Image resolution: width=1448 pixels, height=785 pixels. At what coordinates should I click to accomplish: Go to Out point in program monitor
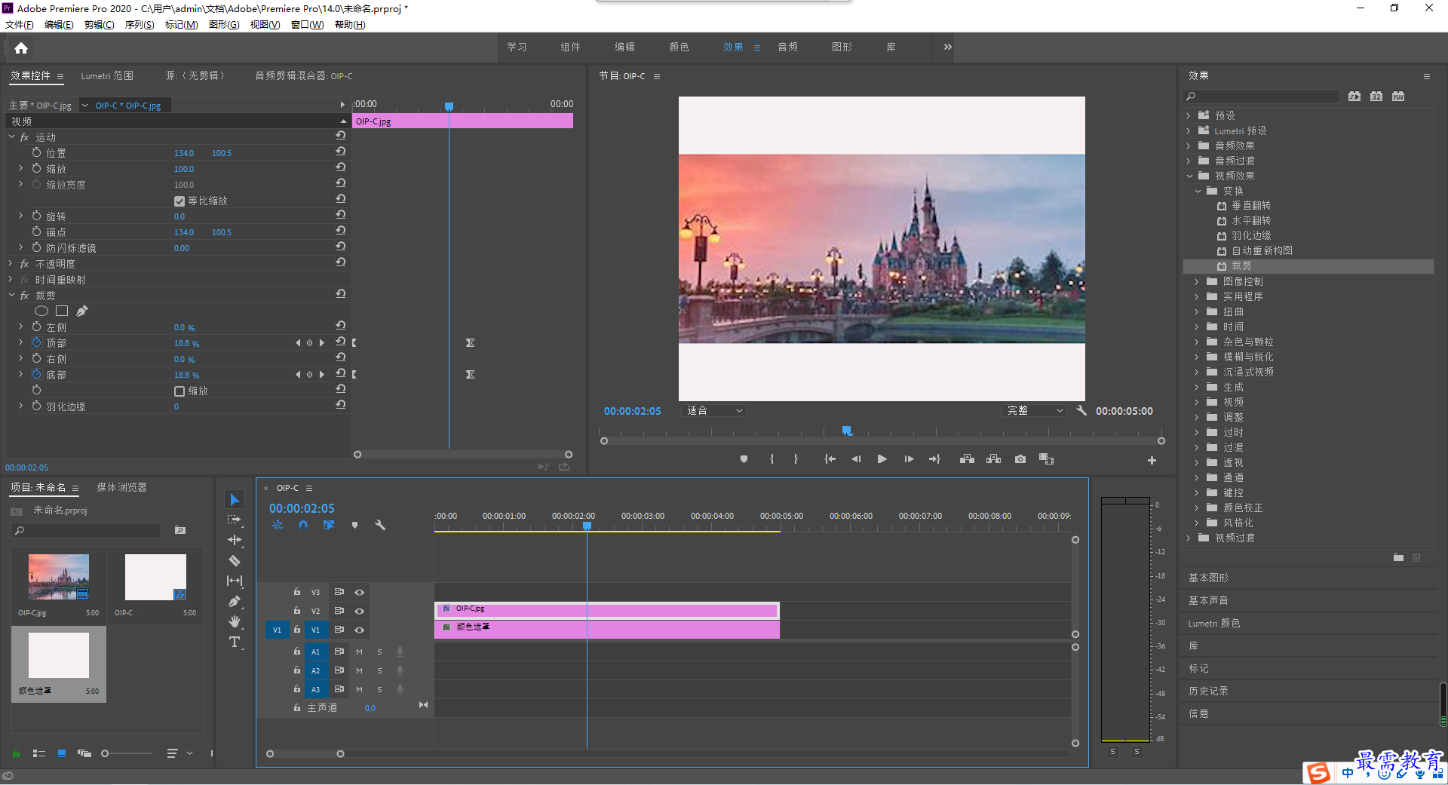[x=934, y=459]
